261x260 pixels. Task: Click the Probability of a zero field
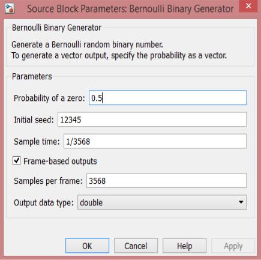[167, 98]
